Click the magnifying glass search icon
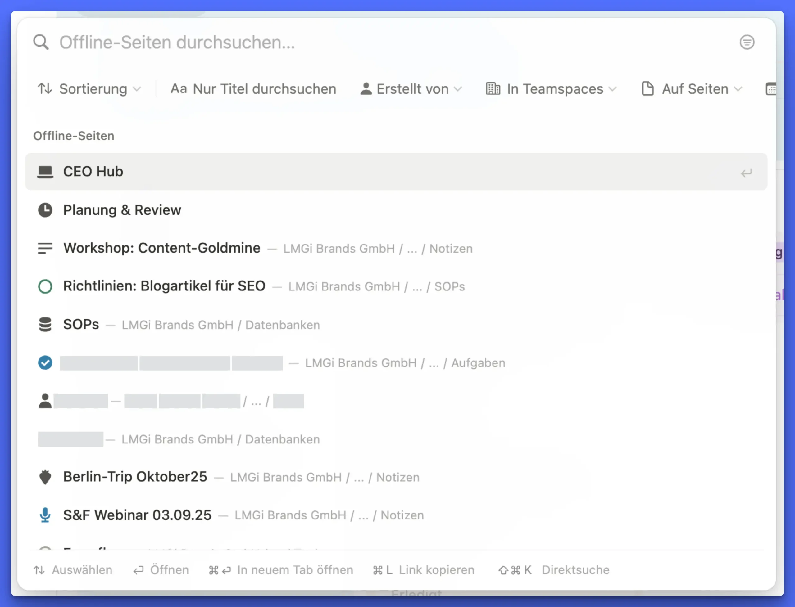The width and height of the screenshot is (795, 607). click(x=41, y=42)
